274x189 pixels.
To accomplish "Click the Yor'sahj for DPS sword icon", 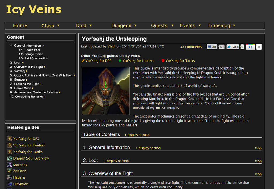I will 83,61.
